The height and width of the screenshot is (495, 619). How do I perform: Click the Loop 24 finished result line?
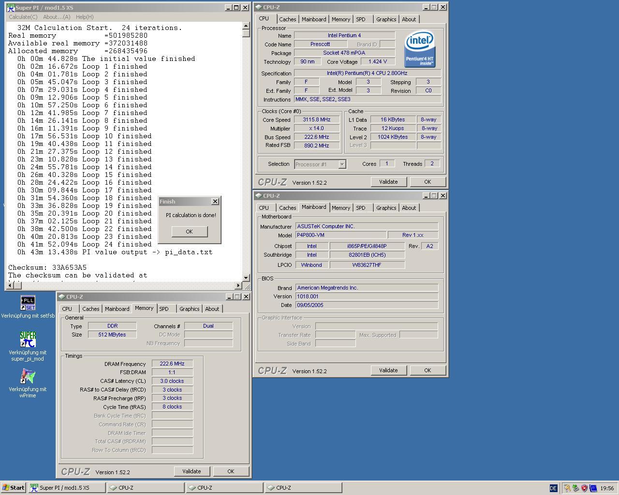[82, 244]
